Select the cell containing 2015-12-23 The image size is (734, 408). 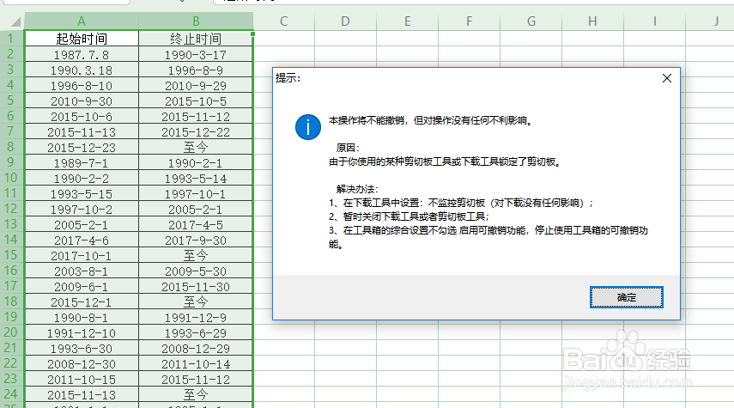(82, 147)
